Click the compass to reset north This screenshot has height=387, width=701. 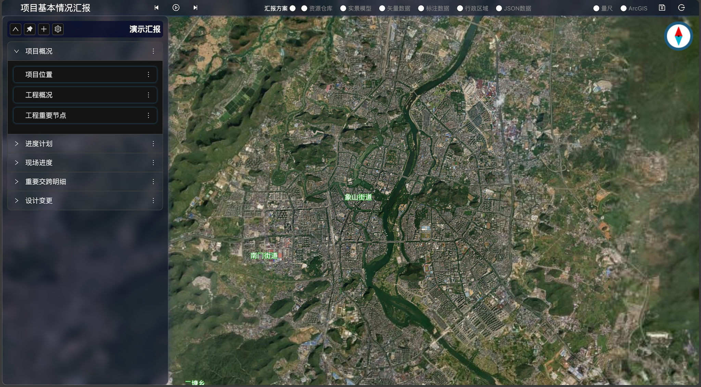[678, 36]
